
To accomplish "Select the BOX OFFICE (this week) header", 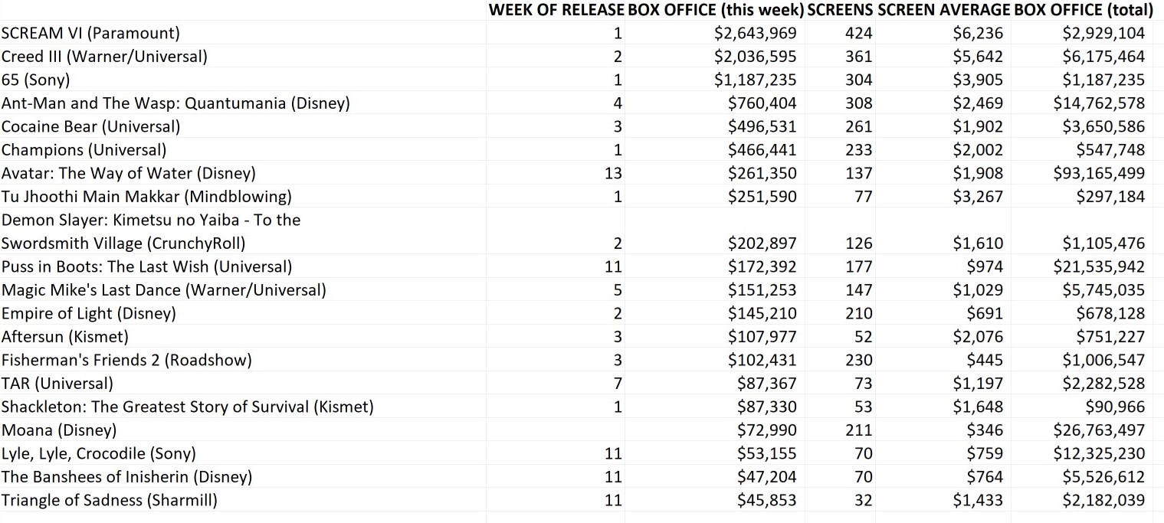I will point(716,10).
